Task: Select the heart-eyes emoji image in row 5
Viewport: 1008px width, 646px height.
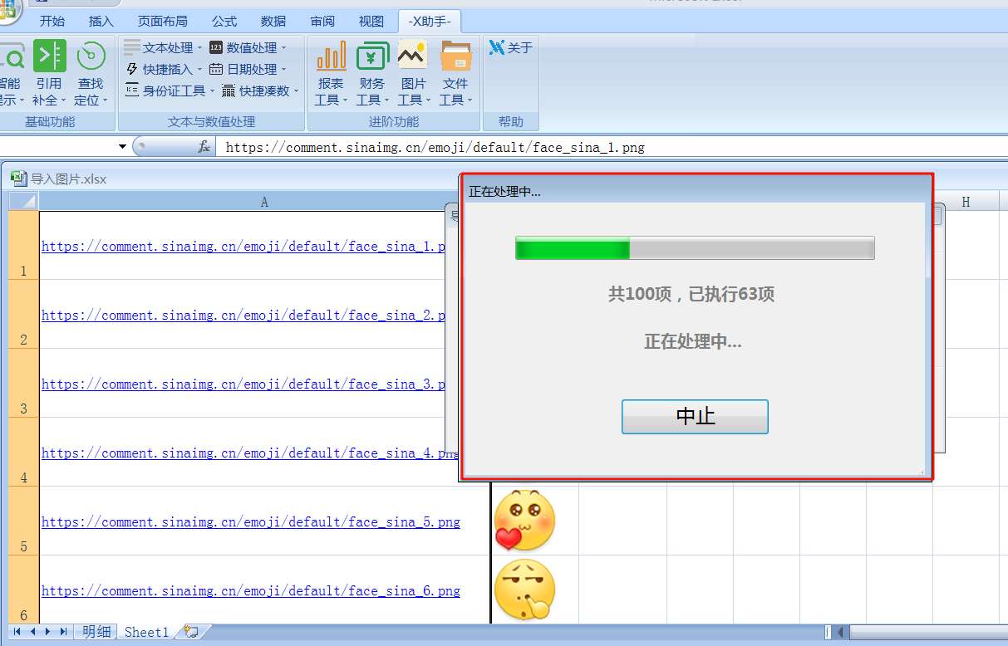Action: click(524, 521)
